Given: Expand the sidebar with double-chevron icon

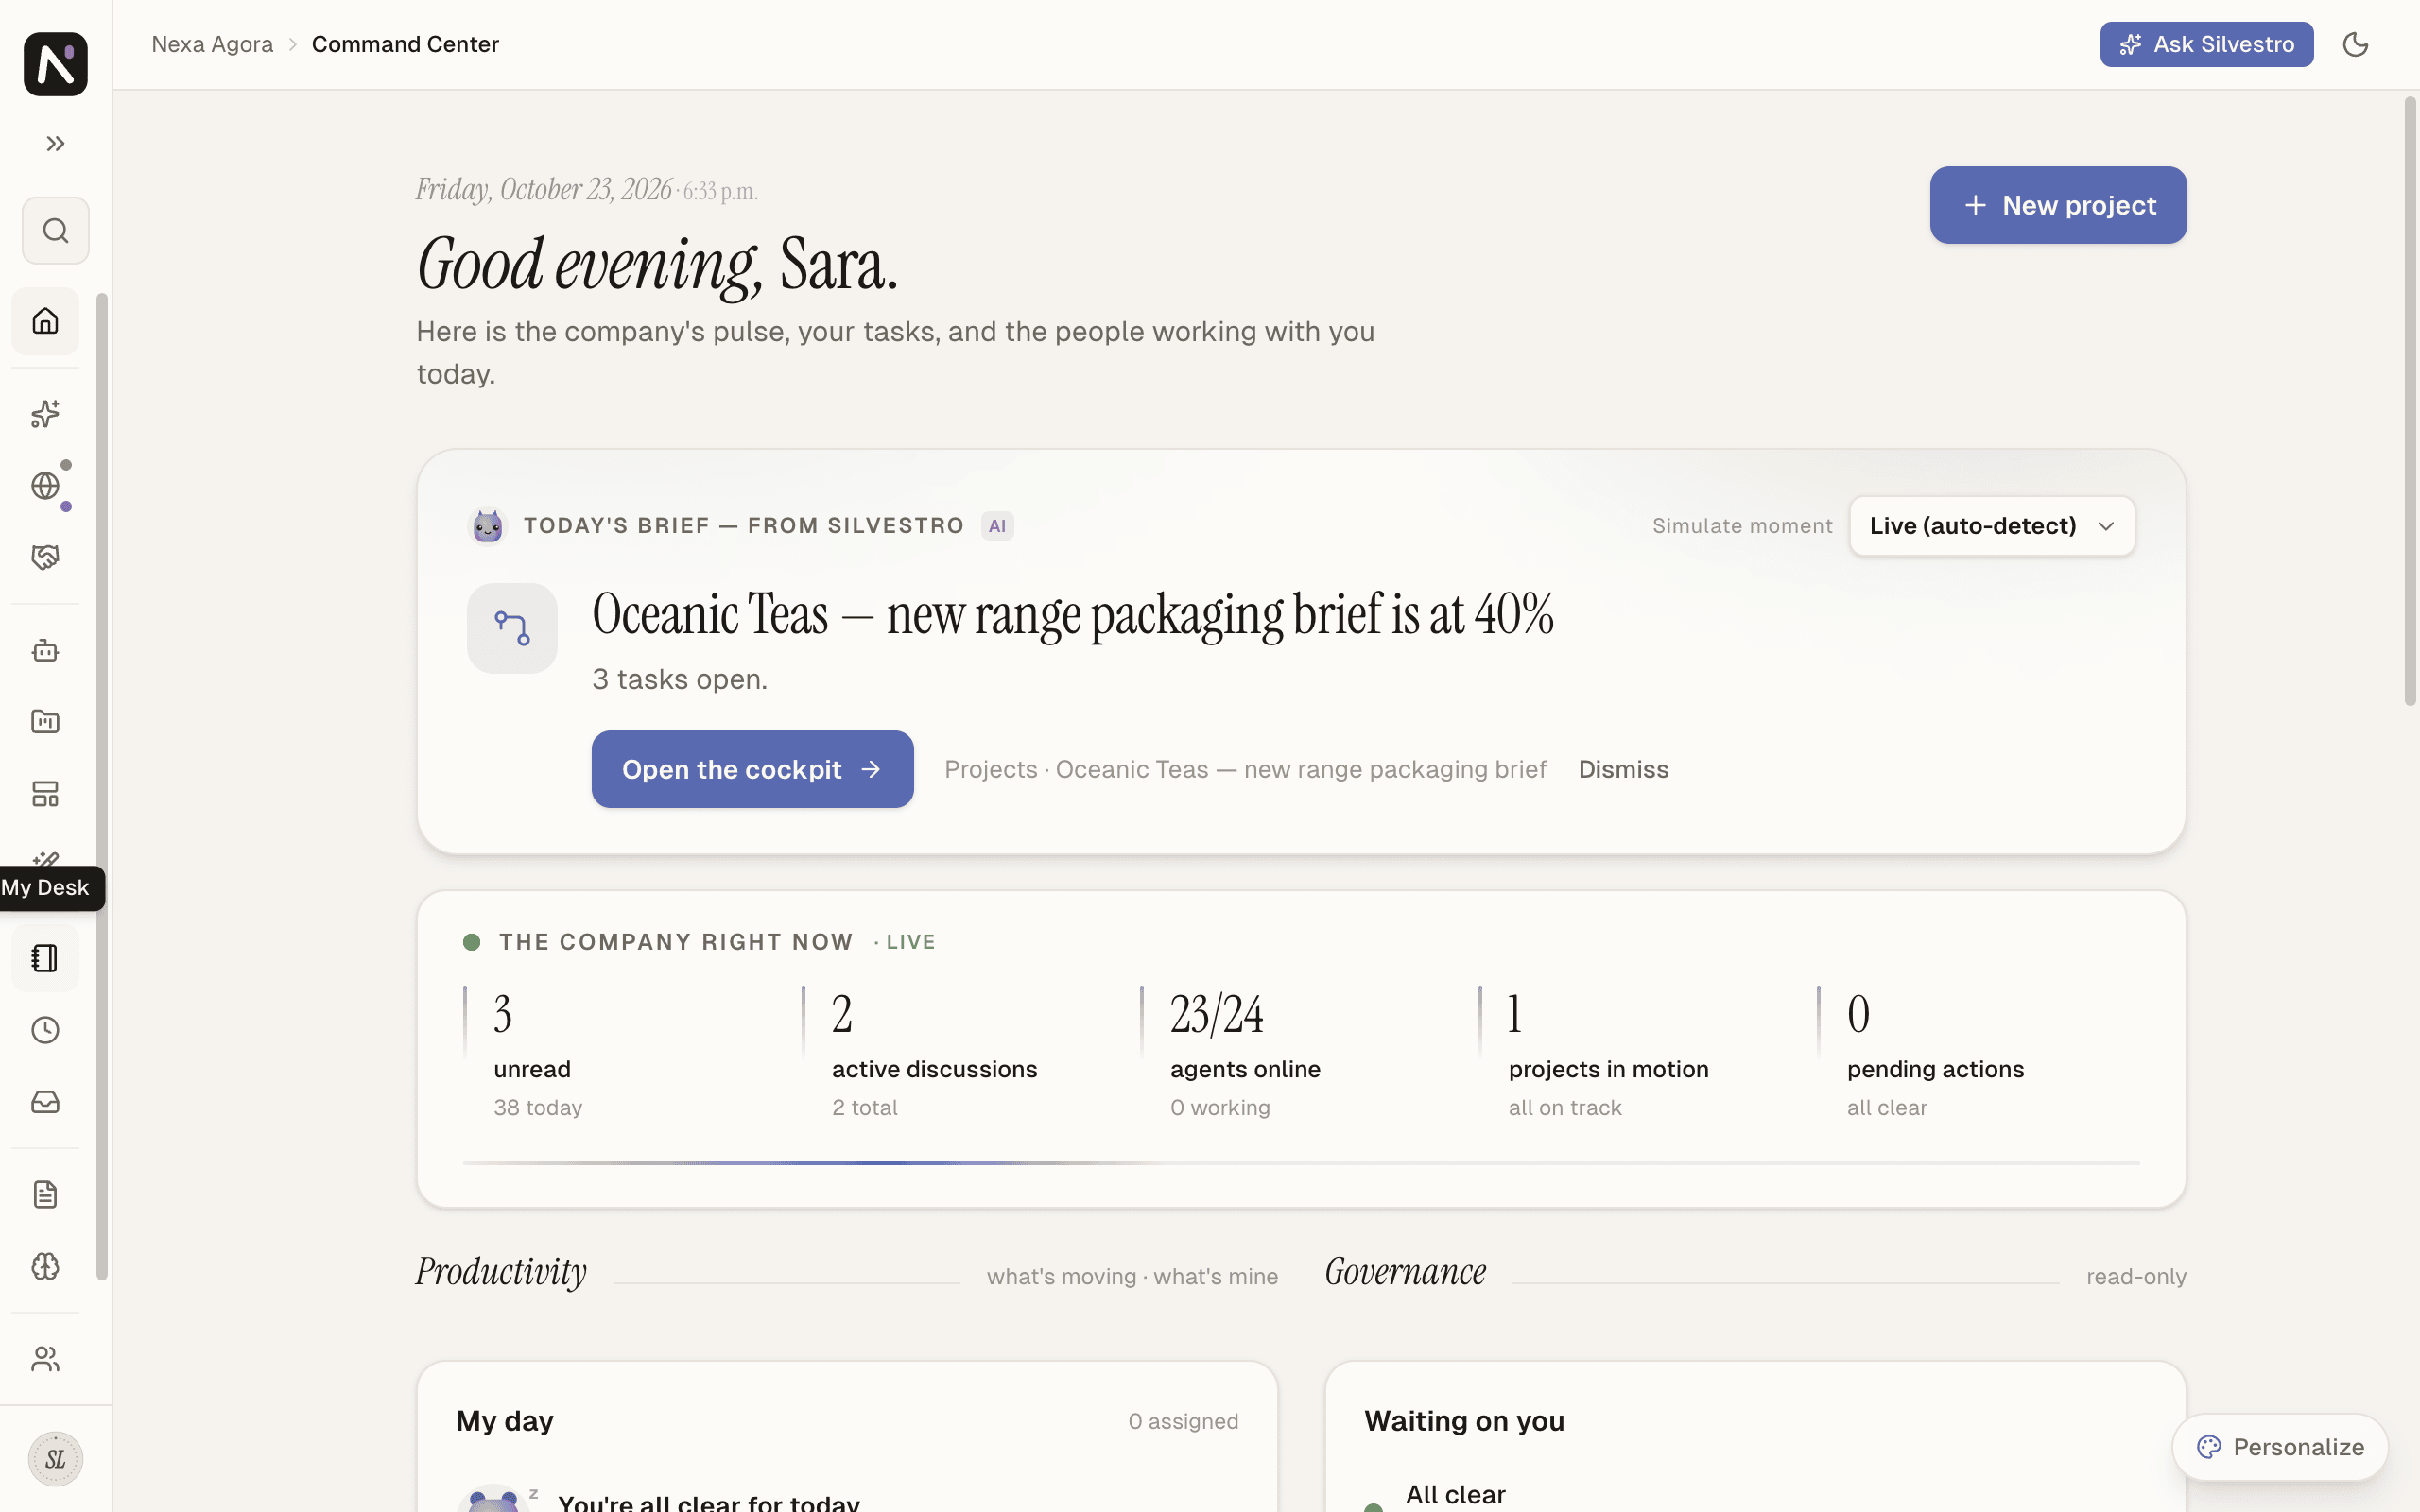Looking at the screenshot, I should click(x=56, y=144).
